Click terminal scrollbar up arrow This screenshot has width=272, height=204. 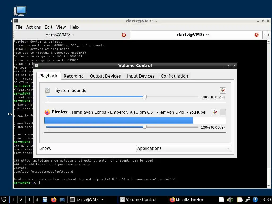click(269, 41)
